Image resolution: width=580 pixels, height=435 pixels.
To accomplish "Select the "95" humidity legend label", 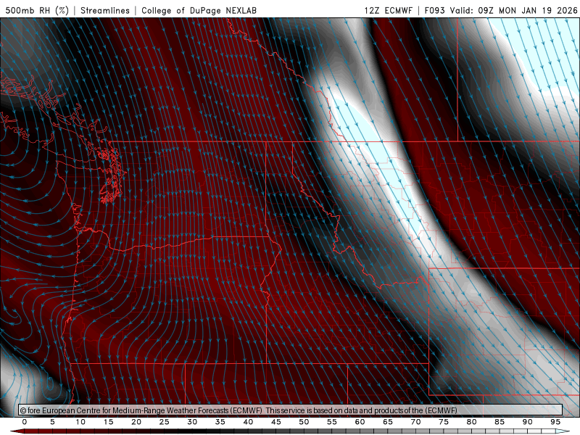I will click(x=555, y=422).
